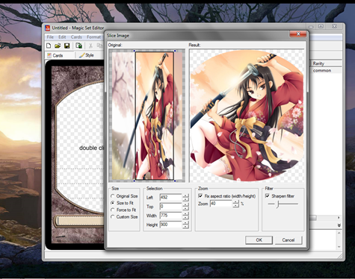355x279 pixels.
Task: Click the Width input field
Action: click(x=170, y=216)
